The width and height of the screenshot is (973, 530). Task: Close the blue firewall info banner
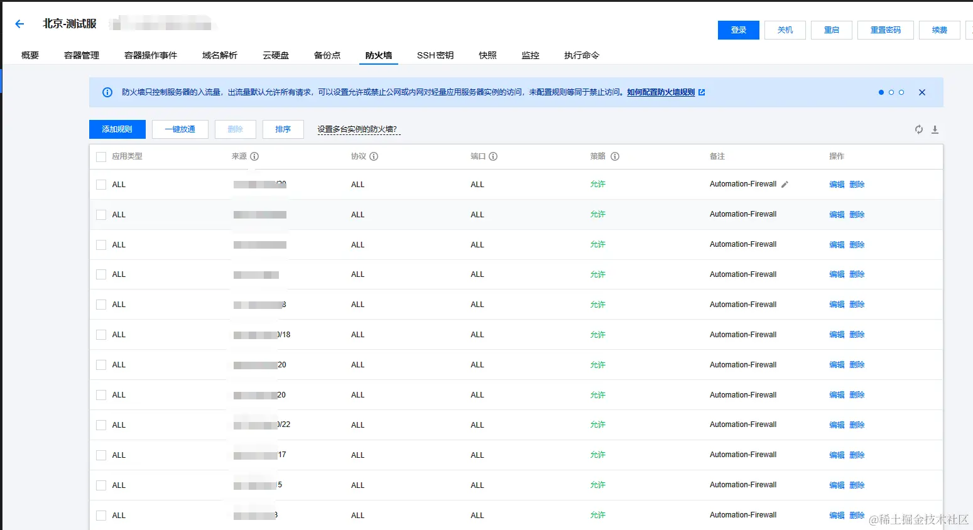tap(922, 92)
